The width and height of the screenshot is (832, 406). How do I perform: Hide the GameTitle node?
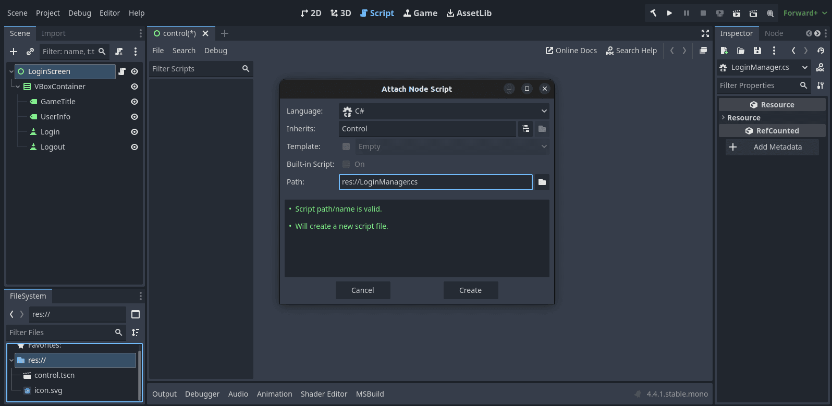[x=134, y=102]
